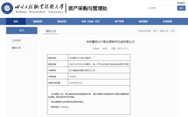Submit search with the 提交 button

[181, 8]
